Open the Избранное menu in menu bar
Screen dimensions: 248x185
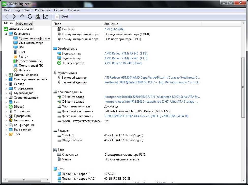43,10
